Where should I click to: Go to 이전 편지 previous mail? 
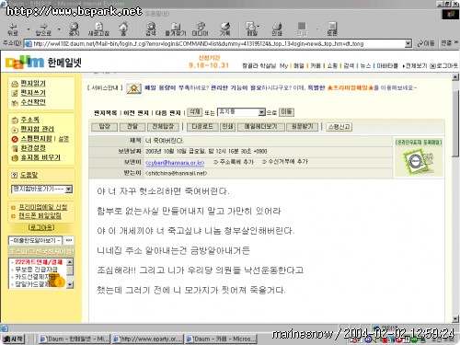136,113
